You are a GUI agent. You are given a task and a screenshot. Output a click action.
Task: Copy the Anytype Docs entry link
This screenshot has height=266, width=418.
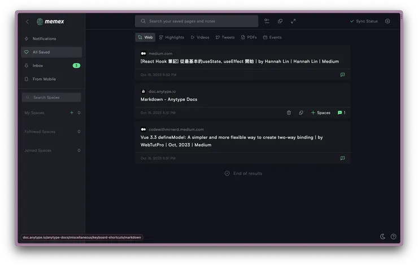[301, 113]
